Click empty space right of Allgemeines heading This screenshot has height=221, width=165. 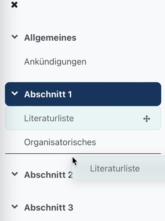[119, 38]
